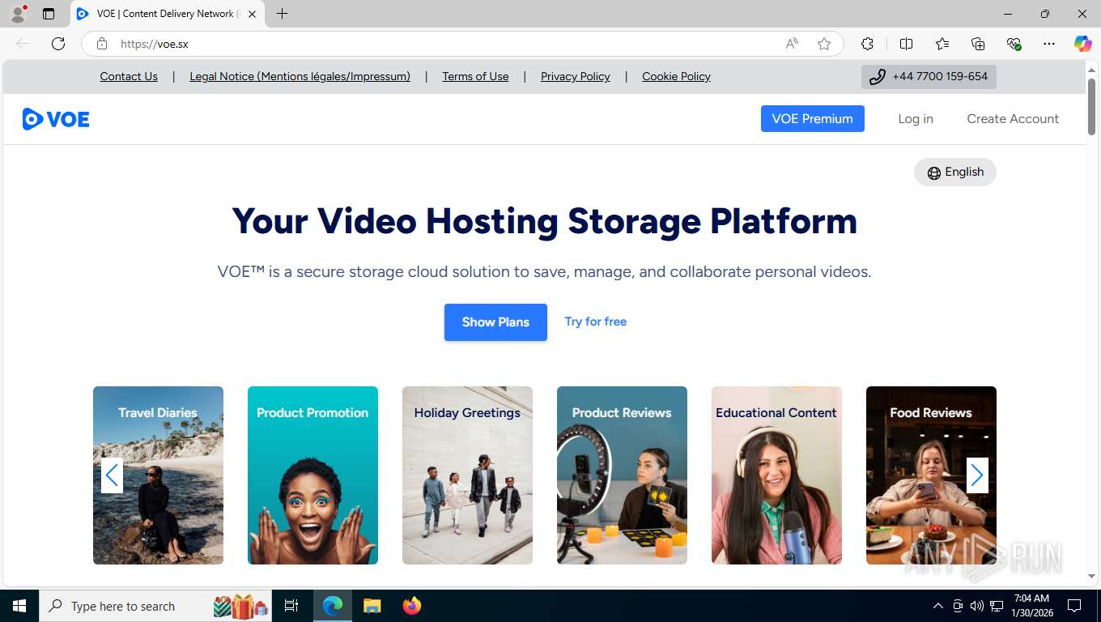
Task: Open the Privacy Policy link
Action: pos(576,76)
